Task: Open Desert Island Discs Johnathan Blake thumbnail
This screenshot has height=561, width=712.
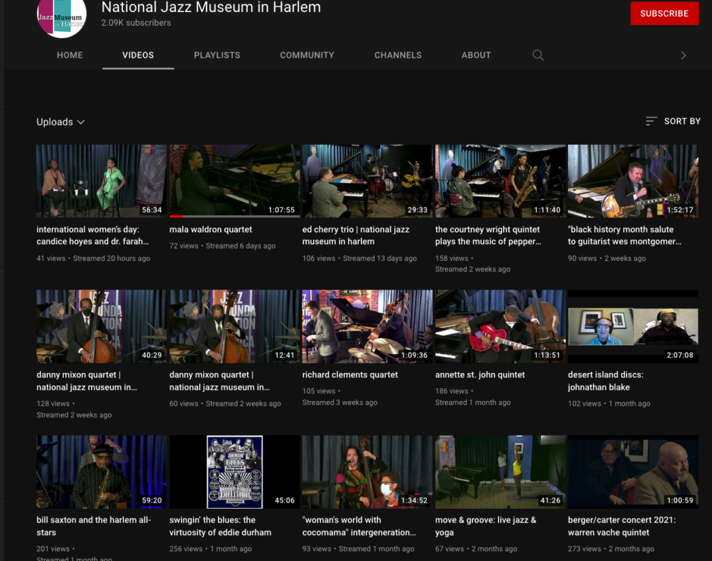Action: 633,326
